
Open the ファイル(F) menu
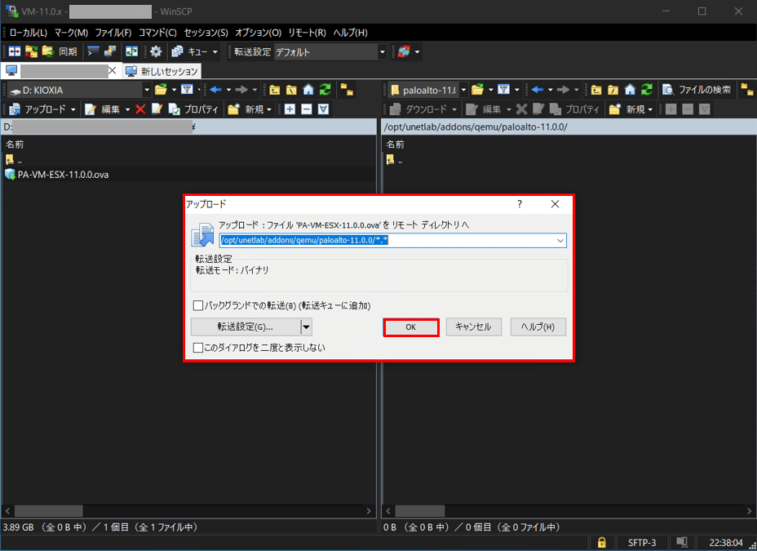113,33
